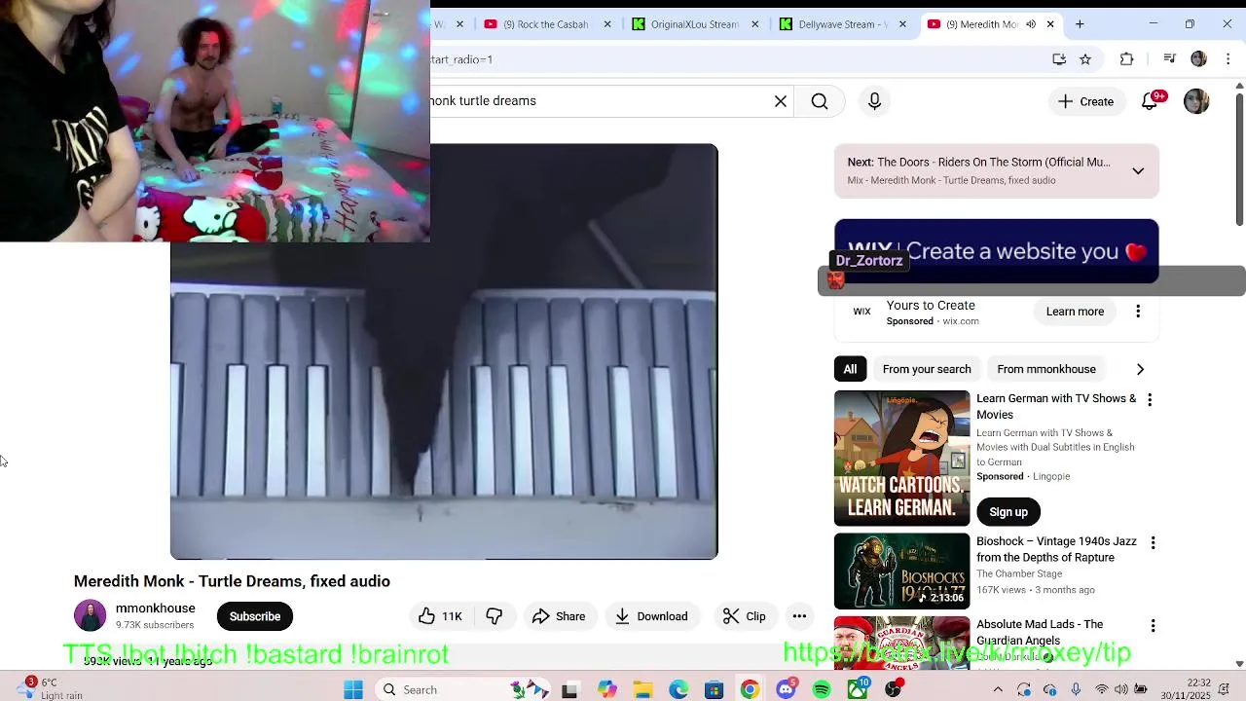Close the Rock the Casbah tab
1246x701 pixels.
pos(607,24)
